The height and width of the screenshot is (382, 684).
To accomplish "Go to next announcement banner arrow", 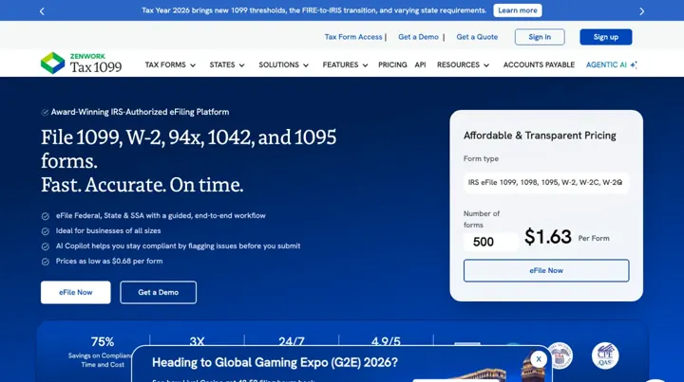I will click(x=641, y=11).
